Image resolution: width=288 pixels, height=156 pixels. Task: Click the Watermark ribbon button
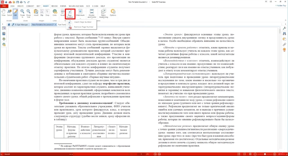tap(80, 13)
